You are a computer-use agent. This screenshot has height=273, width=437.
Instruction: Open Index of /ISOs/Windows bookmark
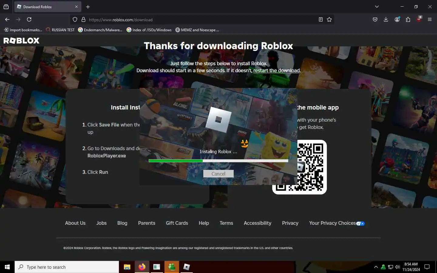pos(149,30)
